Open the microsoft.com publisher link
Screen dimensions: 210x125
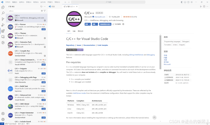click(100, 17)
